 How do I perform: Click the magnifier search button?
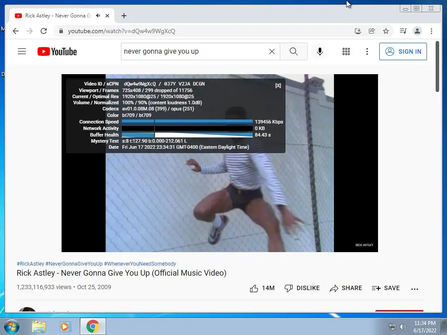coord(294,51)
